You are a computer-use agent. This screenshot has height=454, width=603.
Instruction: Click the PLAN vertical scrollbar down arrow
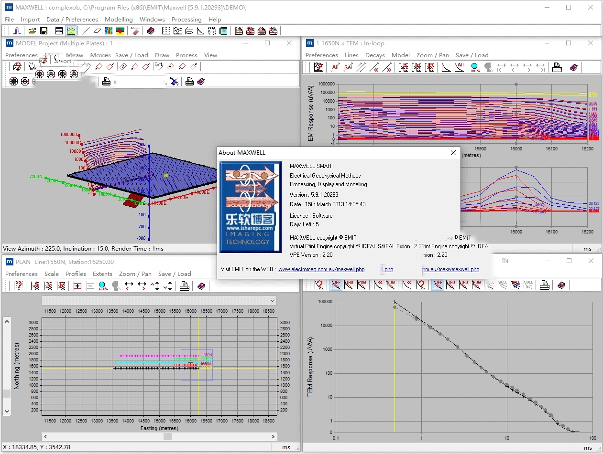7,411
